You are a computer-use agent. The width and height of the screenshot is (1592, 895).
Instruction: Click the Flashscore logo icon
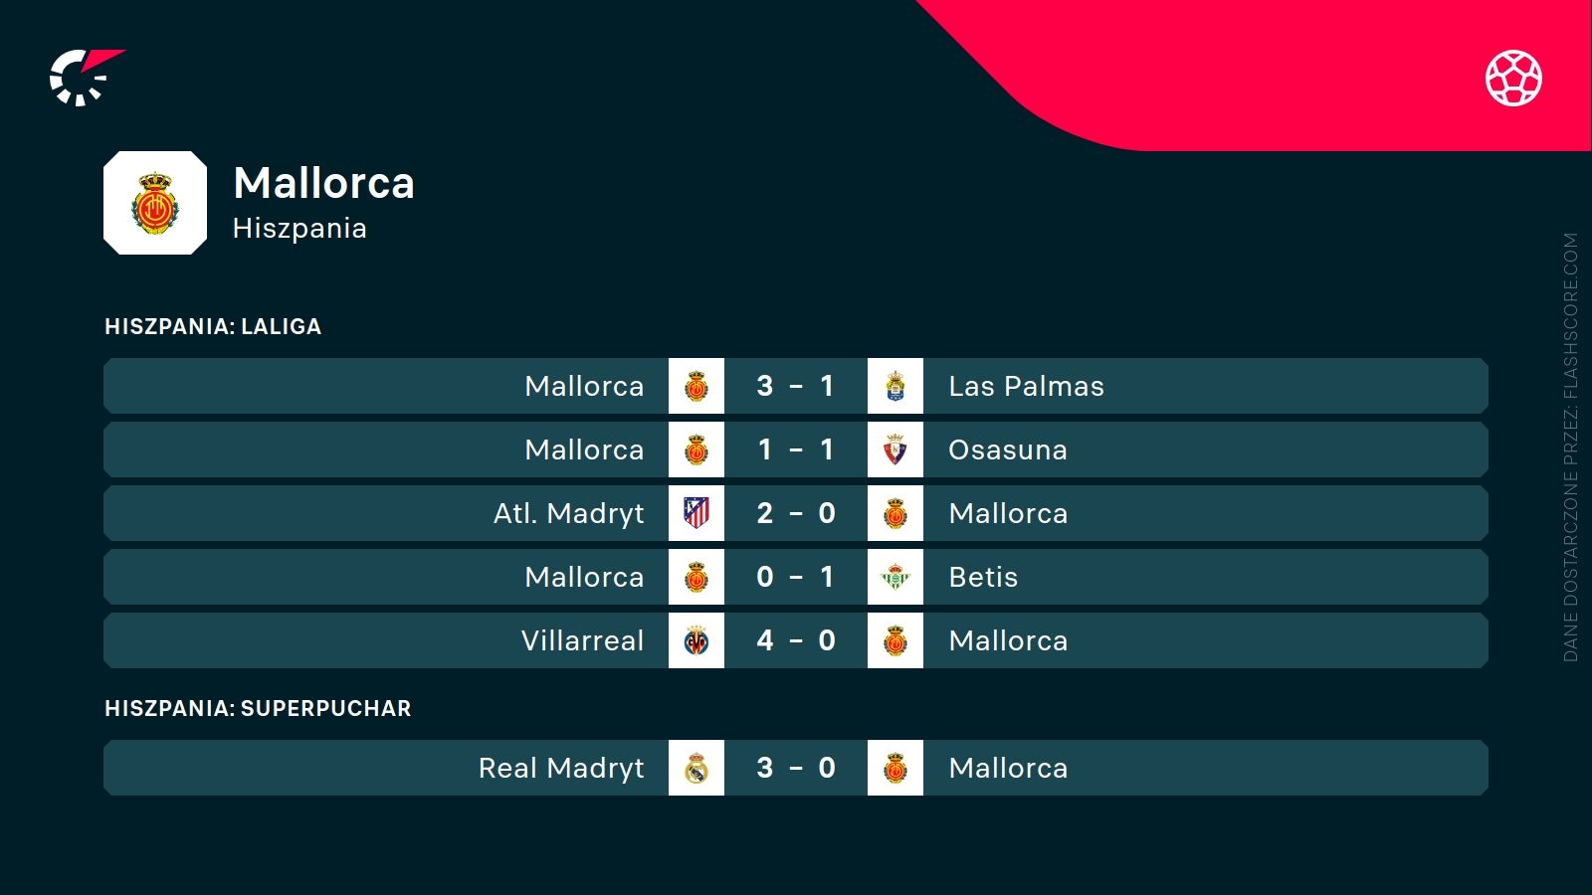pyautogui.click(x=85, y=77)
